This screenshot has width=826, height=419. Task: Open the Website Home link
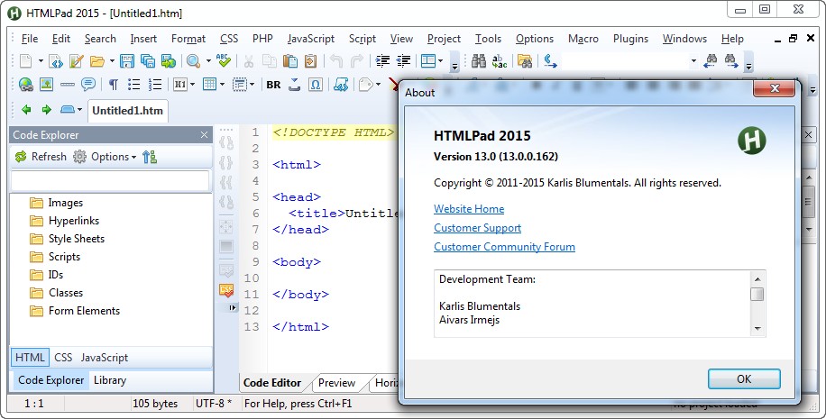click(469, 209)
